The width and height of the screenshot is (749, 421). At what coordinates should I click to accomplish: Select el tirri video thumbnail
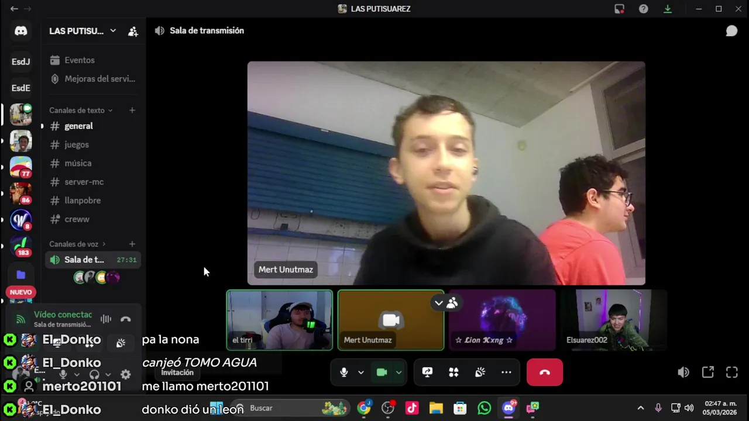click(x=280, y=320)
